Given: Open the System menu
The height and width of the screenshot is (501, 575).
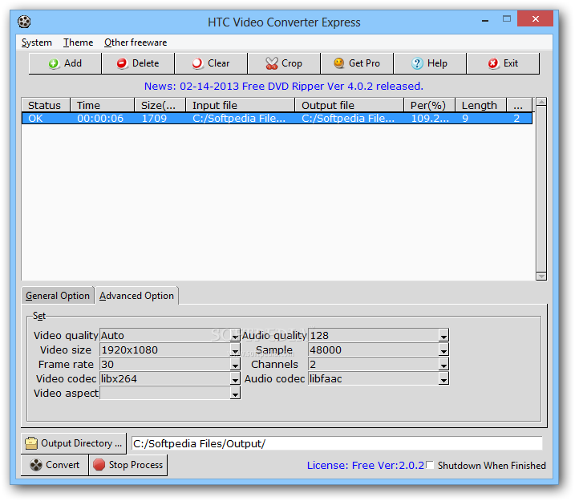Looking at the screenshot, I should pyautogui.click(x=36, y=42).
